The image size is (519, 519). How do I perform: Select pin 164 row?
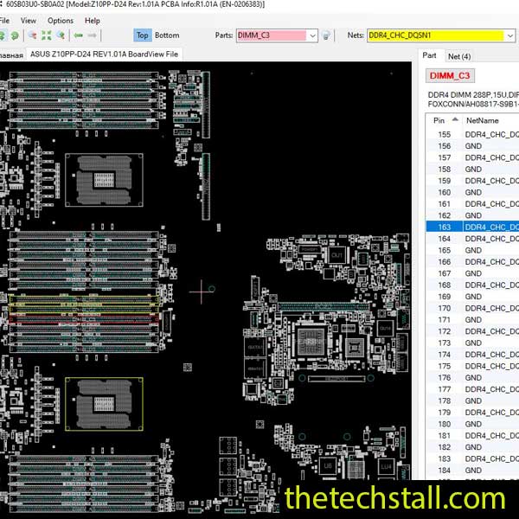472,239
